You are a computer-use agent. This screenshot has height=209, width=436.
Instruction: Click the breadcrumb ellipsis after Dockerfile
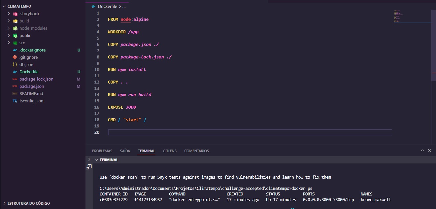click(124, 6)
